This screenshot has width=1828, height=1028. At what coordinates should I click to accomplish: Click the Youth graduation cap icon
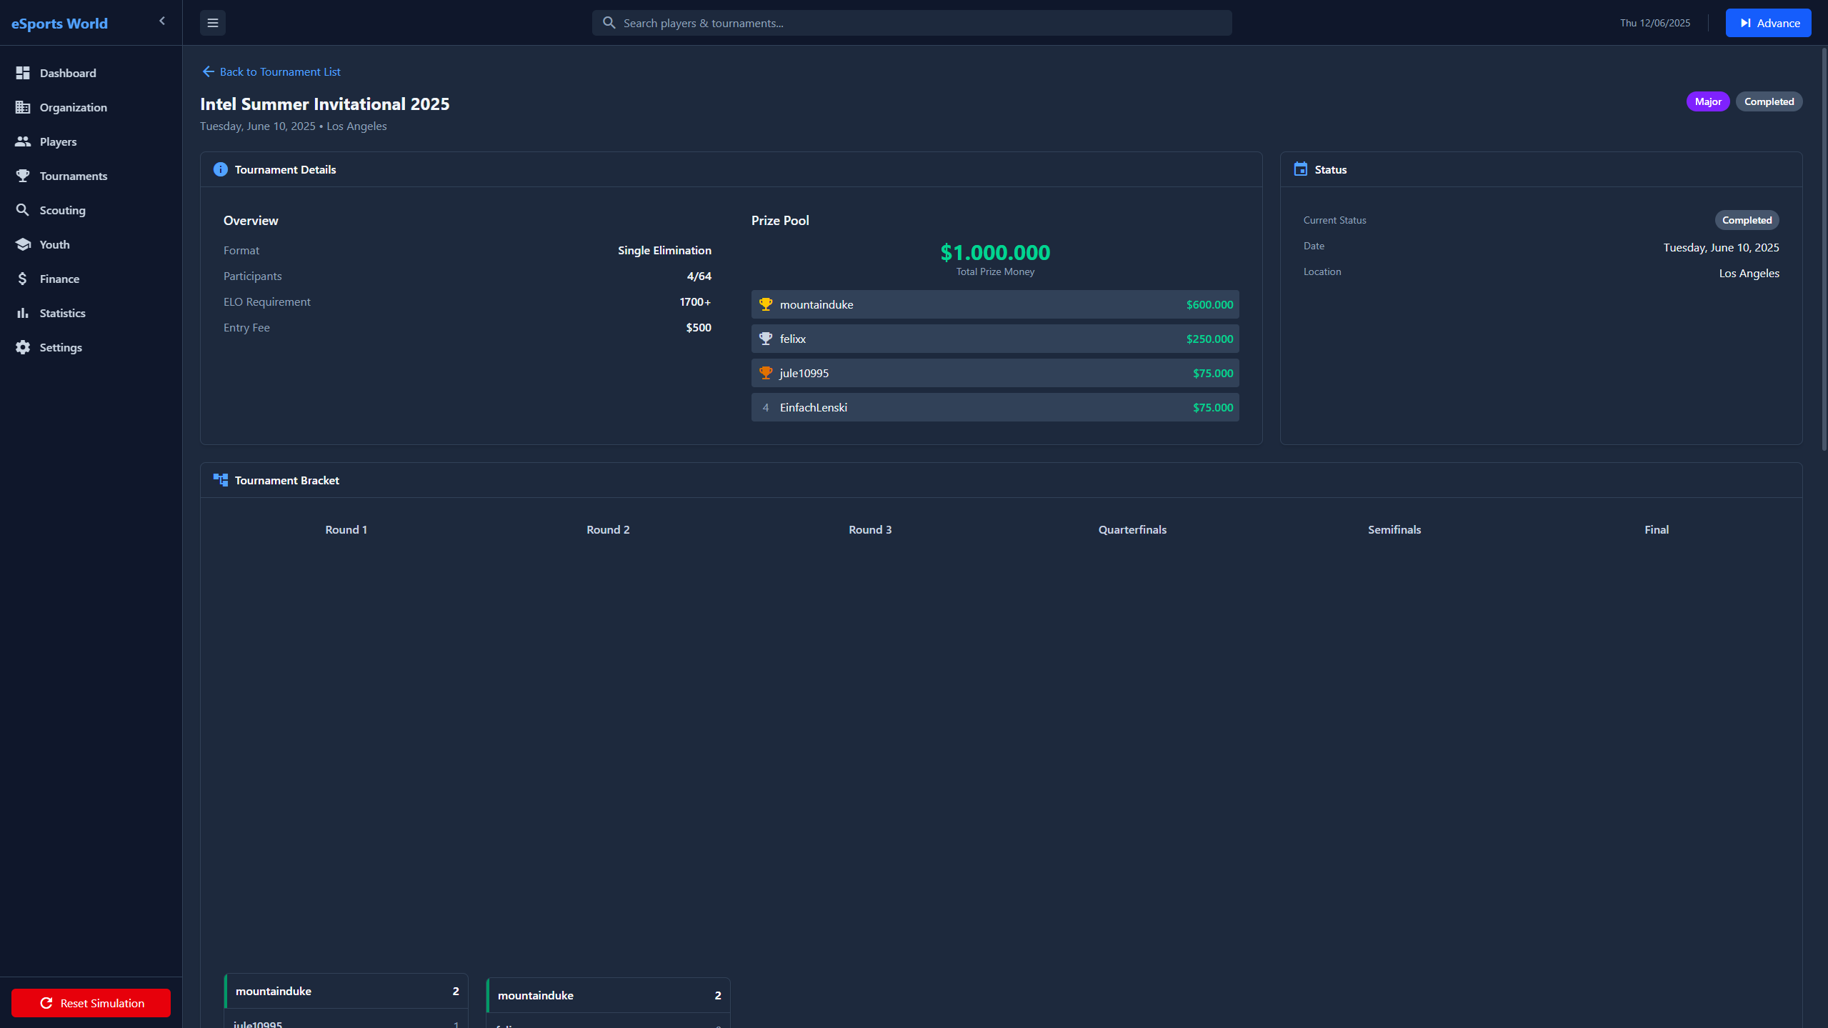(23, 244)
